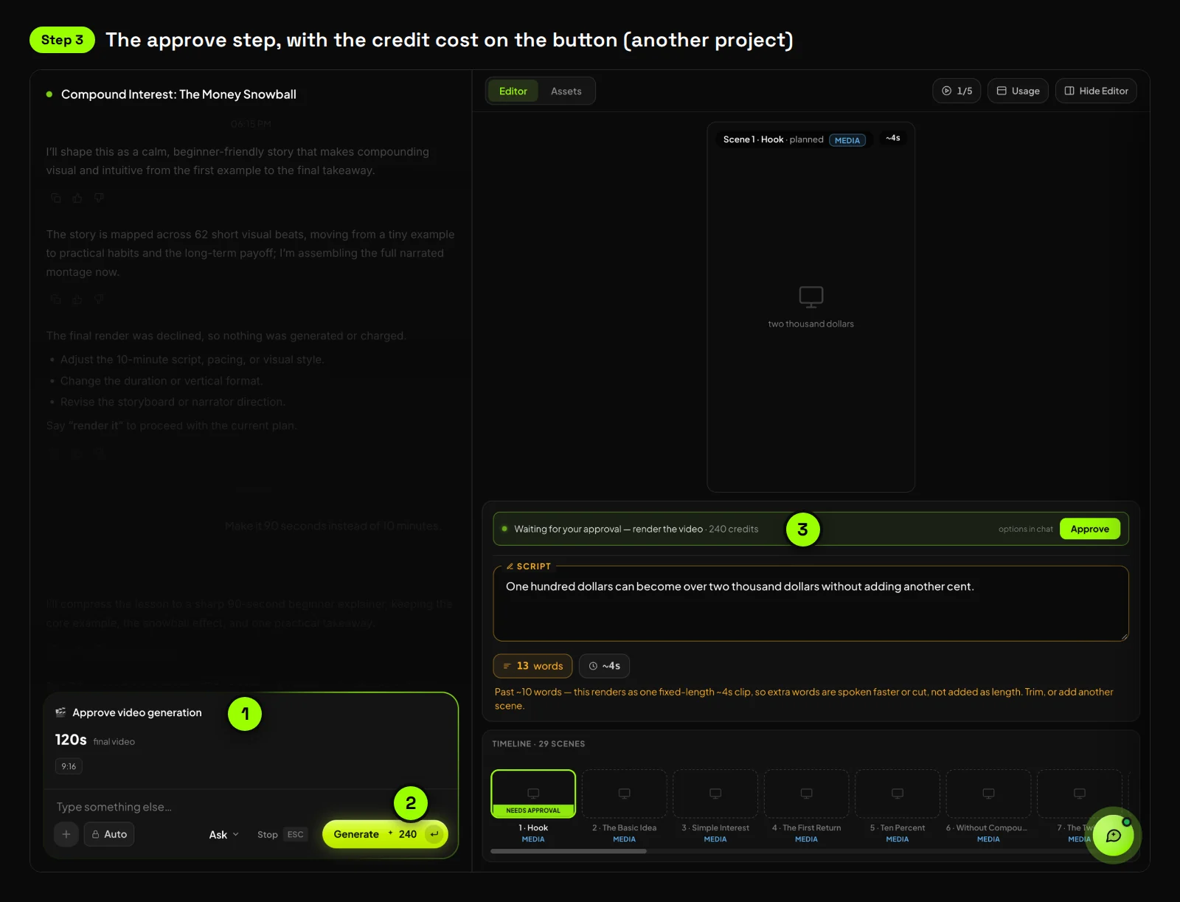The width and height of the screenshot is (1180, 902).
Task: Click the MEDIA label under Simple Interest
Action: tap(715, 839)
